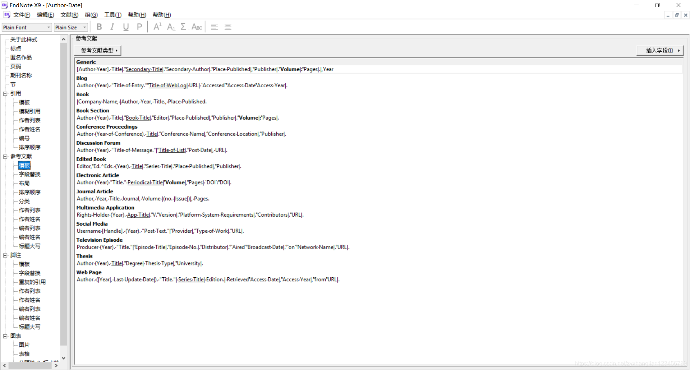The height and width of the screenshot is (370, 690).
Task: Click the Television Episode heading
Action: point(99,240)
